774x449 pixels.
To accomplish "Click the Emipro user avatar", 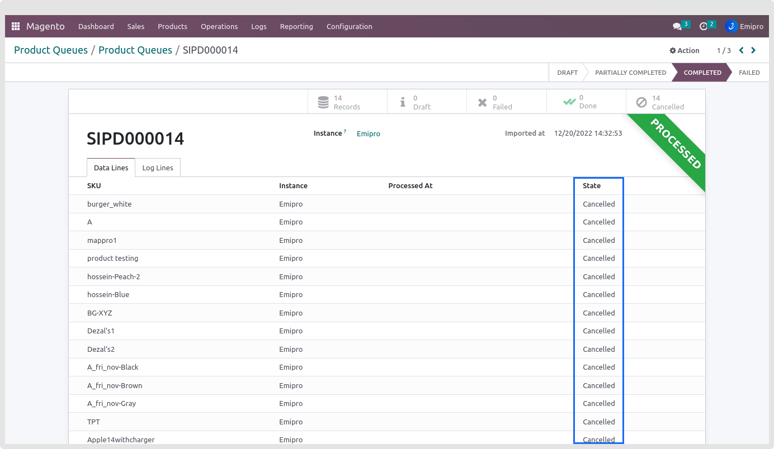I will [x=731, y=26].
